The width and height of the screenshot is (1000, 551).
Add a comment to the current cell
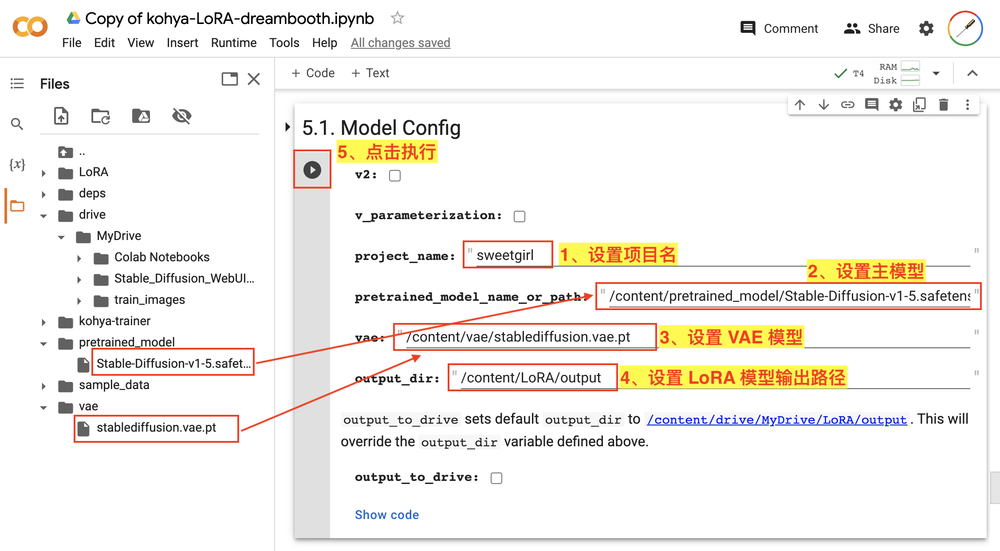coord(872,105)
